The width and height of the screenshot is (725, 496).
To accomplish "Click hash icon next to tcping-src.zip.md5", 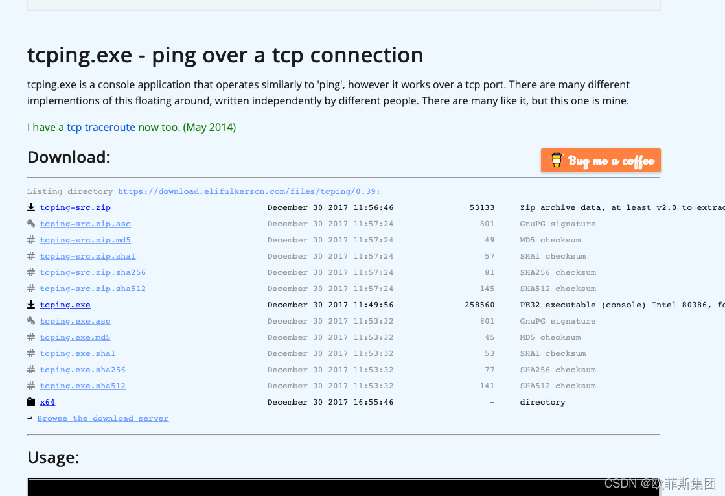I will (31, 240).
